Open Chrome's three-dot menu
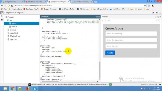Screen dimensions: 162x91 tap(160, 6)
